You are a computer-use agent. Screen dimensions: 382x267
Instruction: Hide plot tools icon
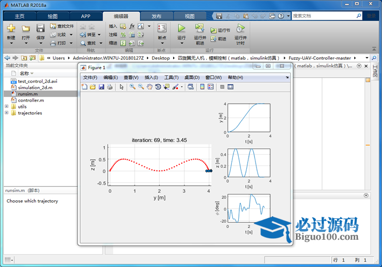222,87
